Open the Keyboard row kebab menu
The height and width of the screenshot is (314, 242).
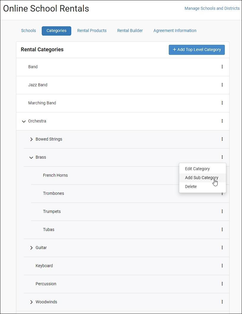point(222,266)
